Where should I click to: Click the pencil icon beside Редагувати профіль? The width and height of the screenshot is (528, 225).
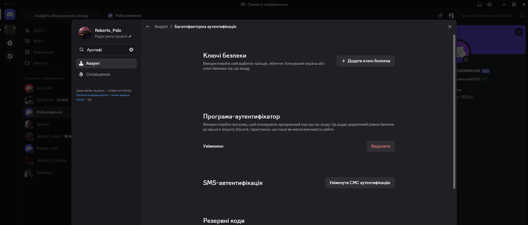click(130, 36)
